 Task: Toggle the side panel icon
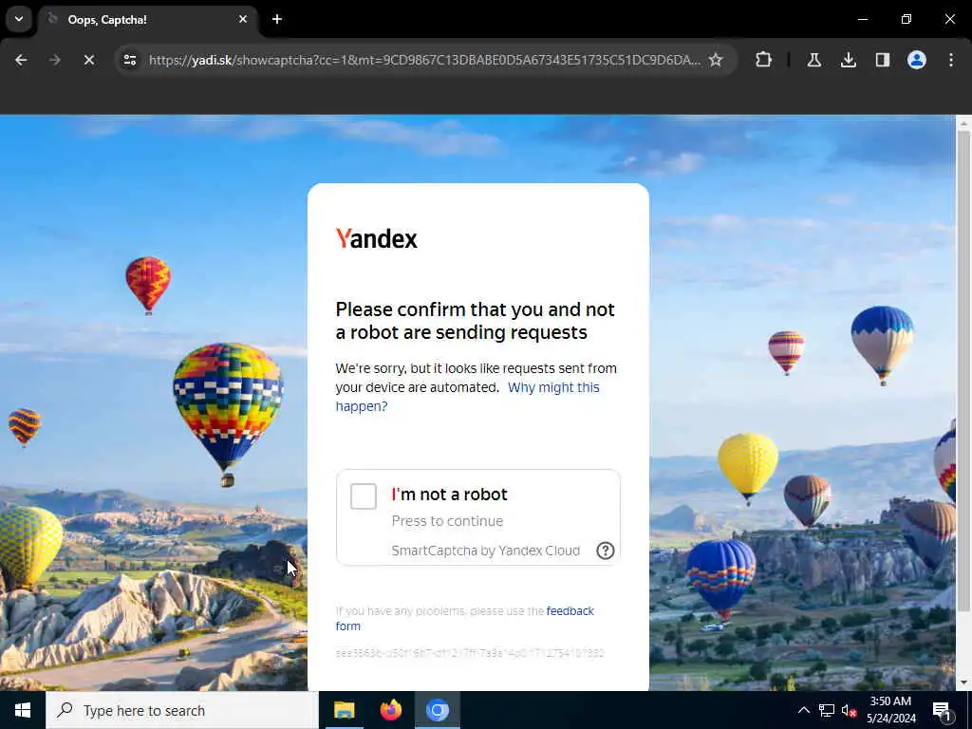[882, 60]
